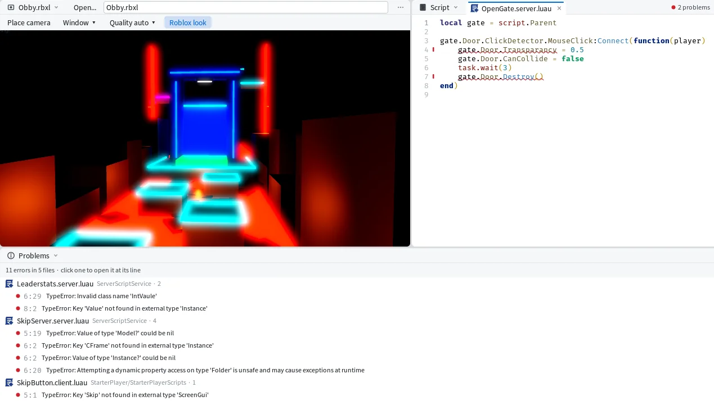The width and height of the screenshot is (714, 401).
Task: Click the script icon beside Leaderstats.server.luau
Action: click(9, 284)
